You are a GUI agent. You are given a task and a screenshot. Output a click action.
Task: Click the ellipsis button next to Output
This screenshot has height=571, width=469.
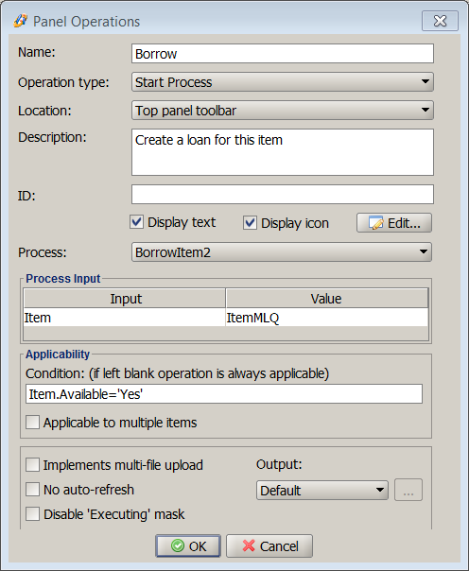(x=408, y=490)
